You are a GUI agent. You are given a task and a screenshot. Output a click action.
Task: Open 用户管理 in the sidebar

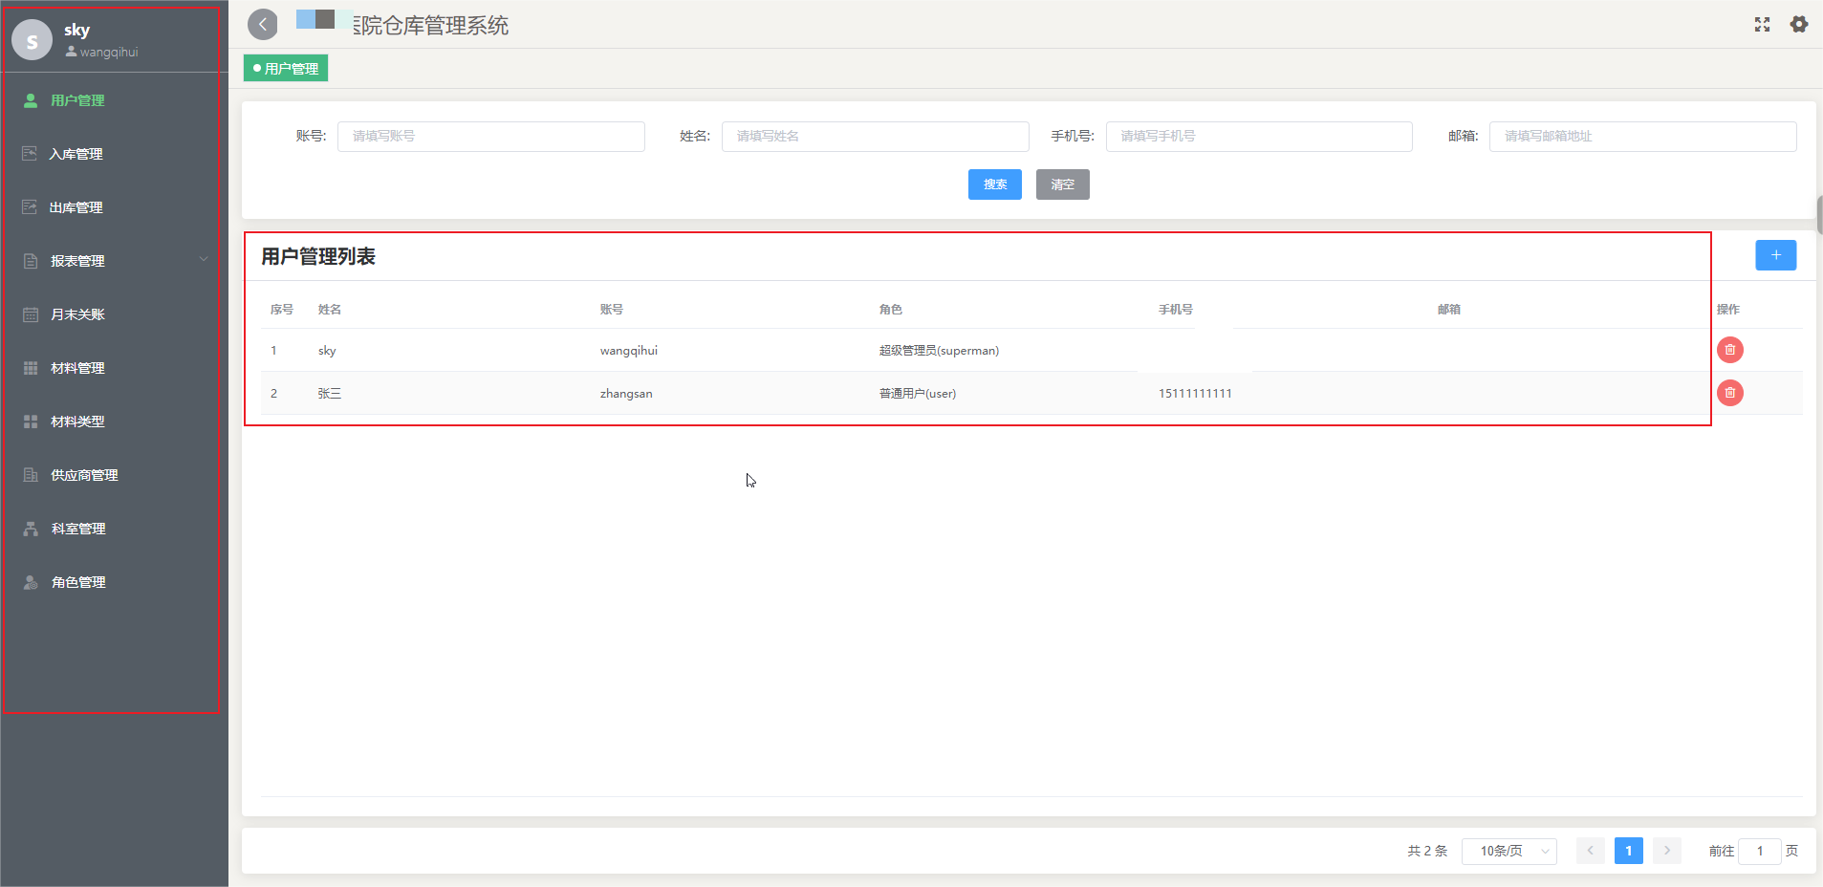pos(76,100)
